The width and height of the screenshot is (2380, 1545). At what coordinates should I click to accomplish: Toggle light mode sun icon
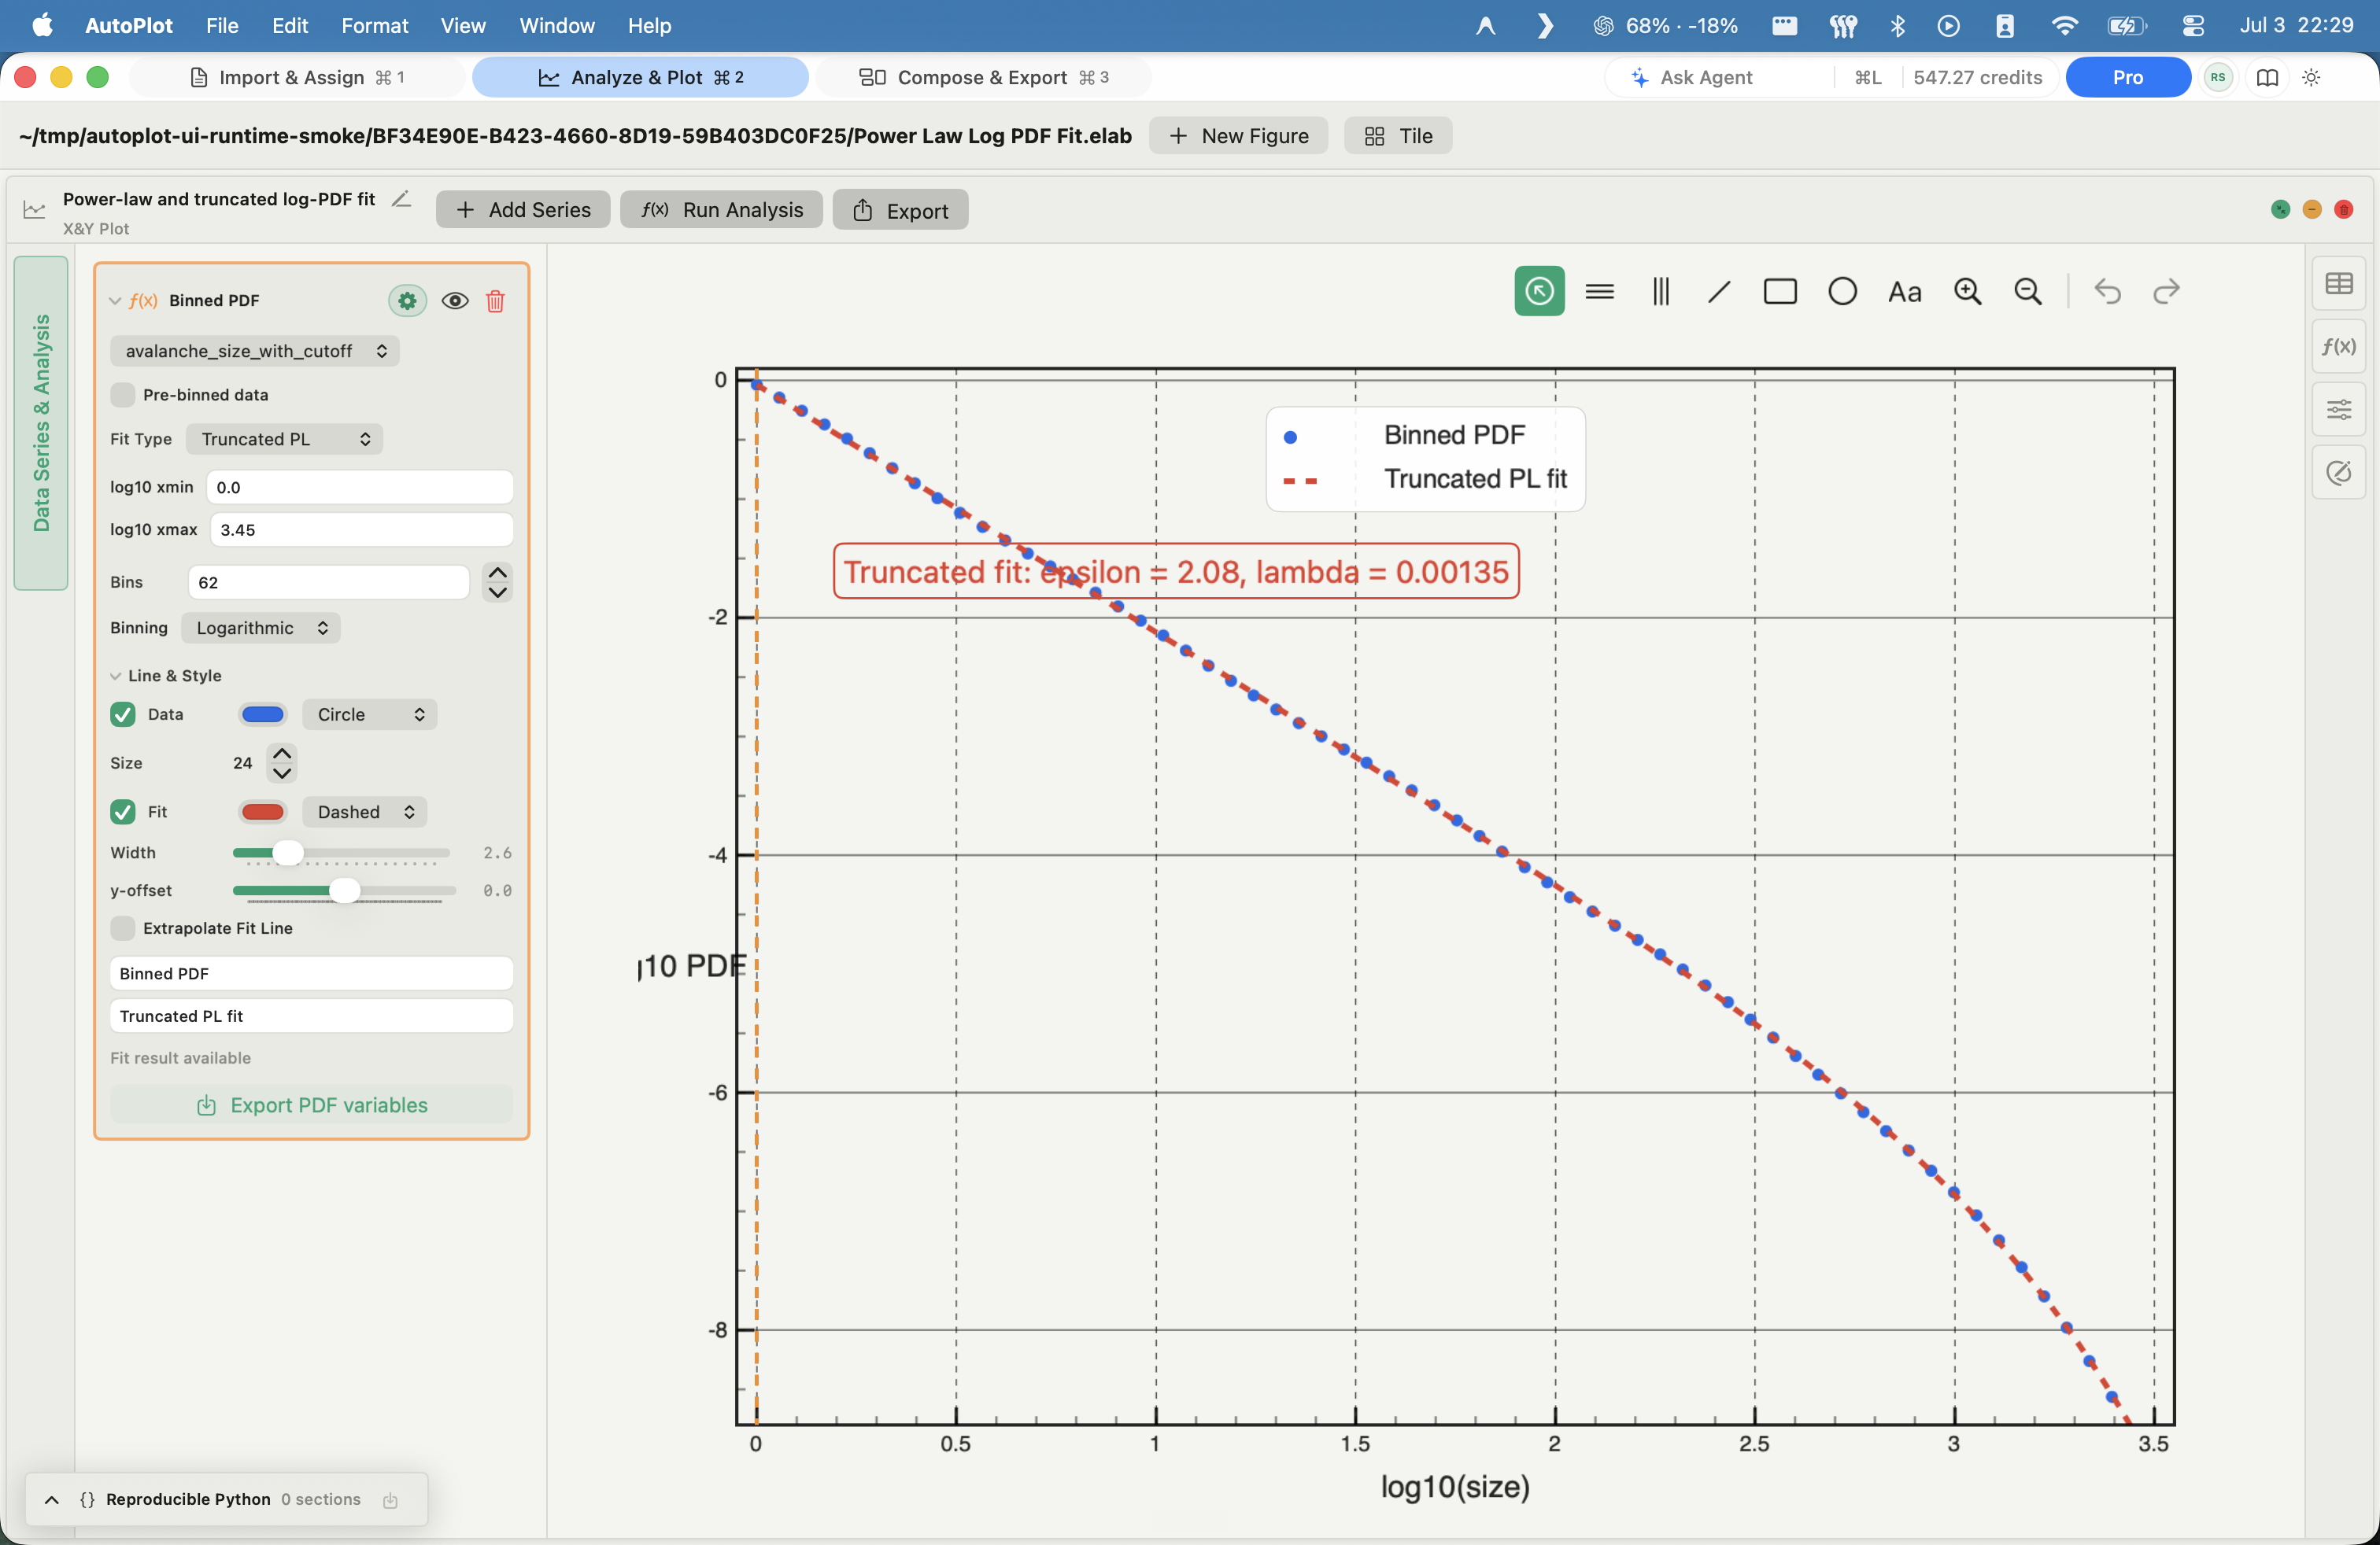(2311, 77)
